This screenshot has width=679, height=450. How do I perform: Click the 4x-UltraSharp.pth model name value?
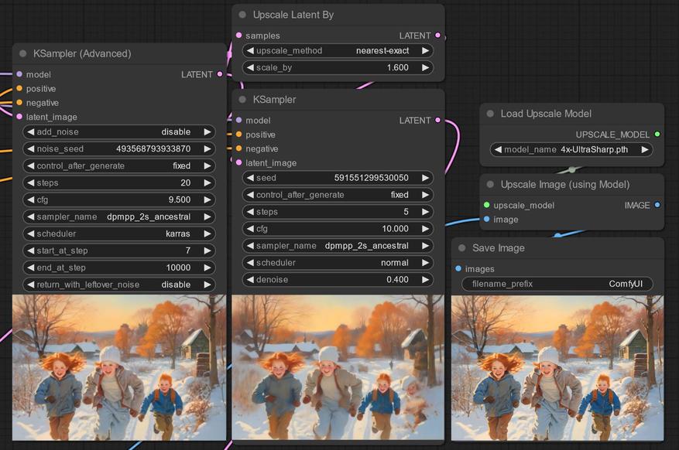[x=594, y=149]
